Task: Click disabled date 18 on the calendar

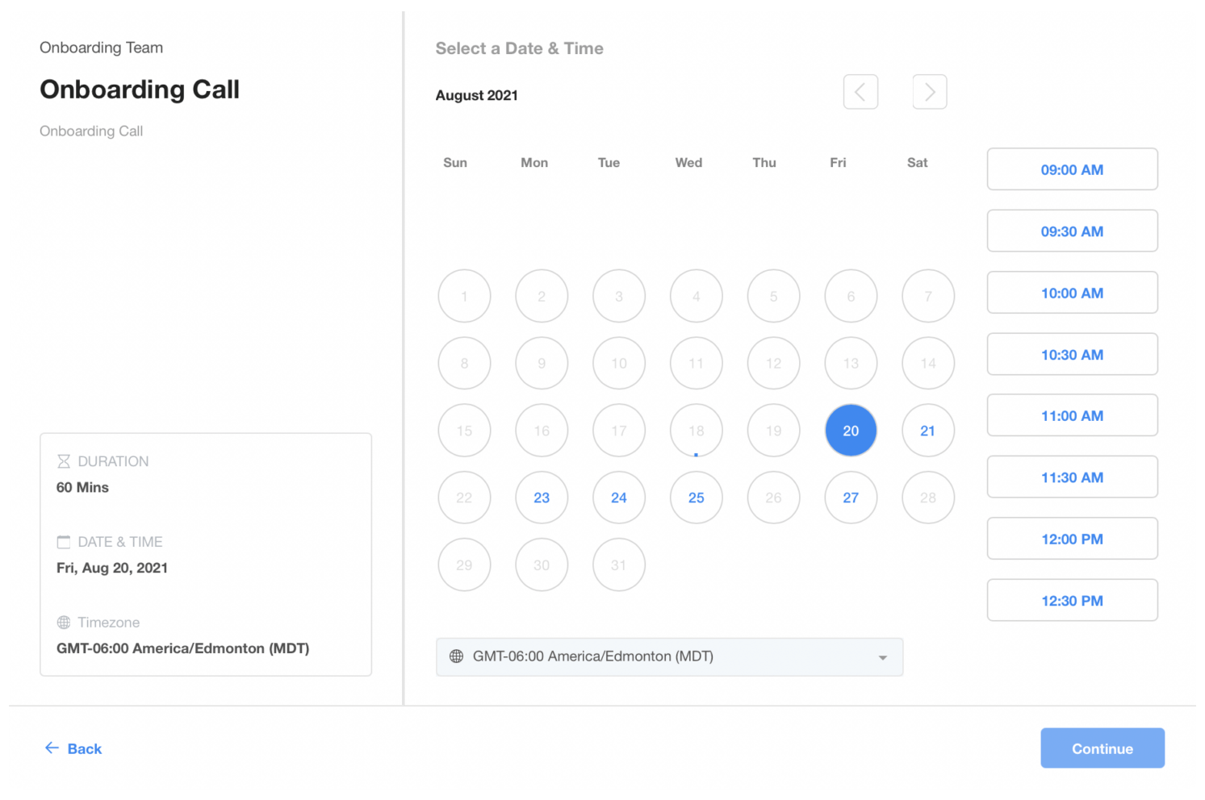Action: [x=697, y=431]
